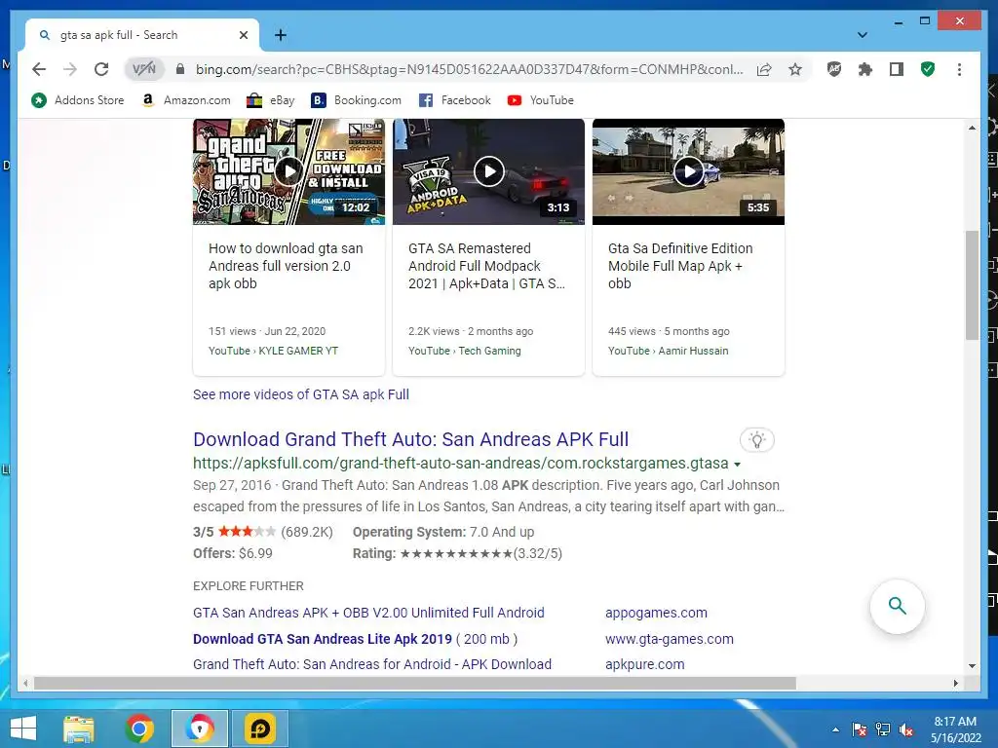Click the floating search magnifier button
998x748 pixels.
coord(898,606)
